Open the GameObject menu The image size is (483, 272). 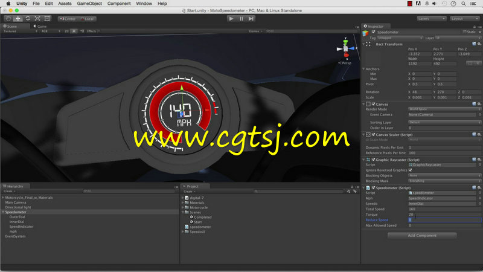(89, 4)
